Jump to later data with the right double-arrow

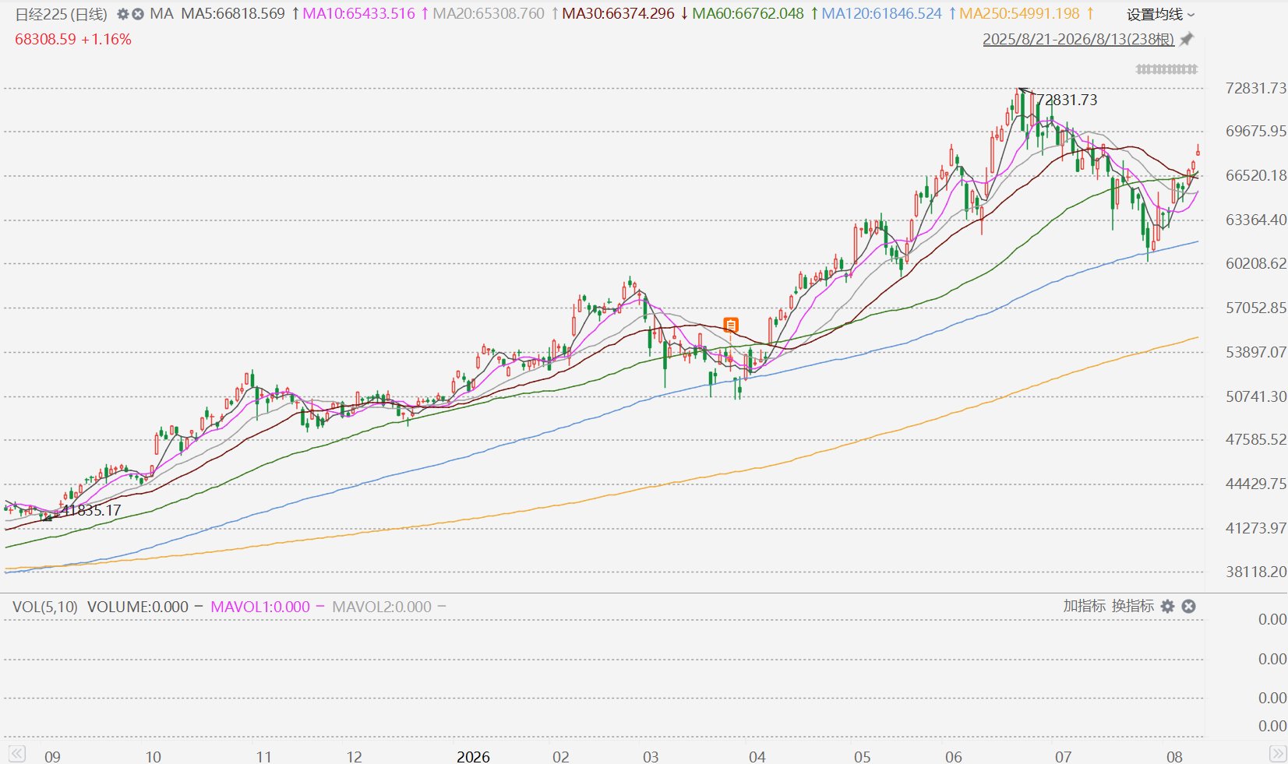click(x=1278, y=754)
